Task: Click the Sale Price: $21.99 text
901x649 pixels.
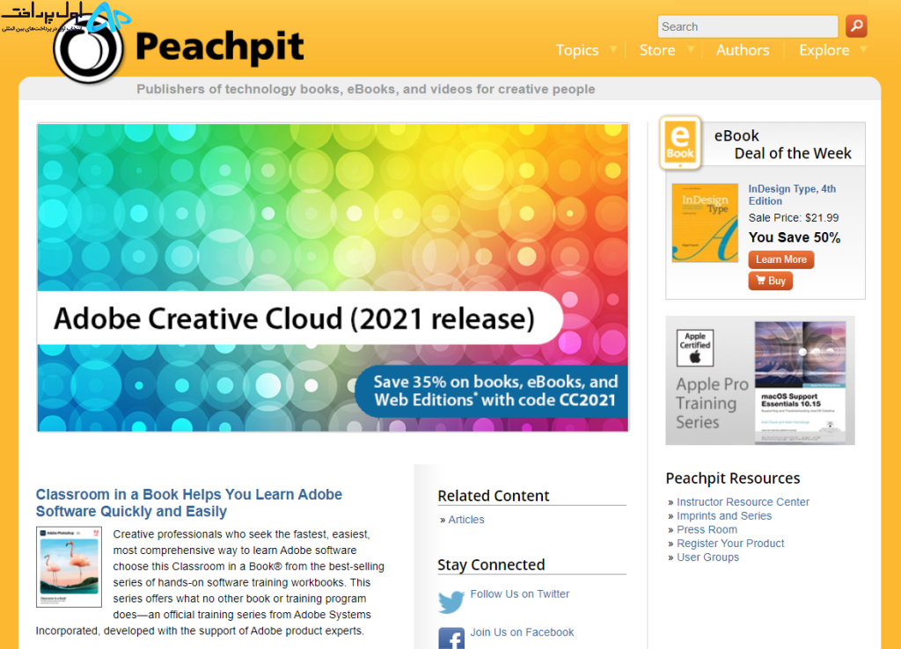Action: pyautogui.click(x=793, y=218)
